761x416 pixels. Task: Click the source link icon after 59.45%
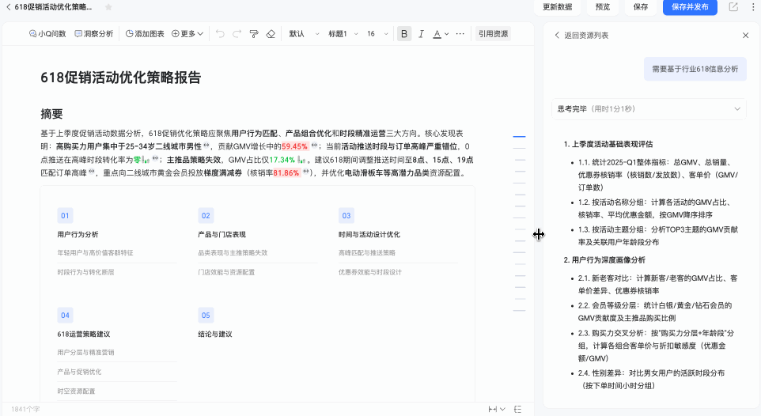(314, 146)
